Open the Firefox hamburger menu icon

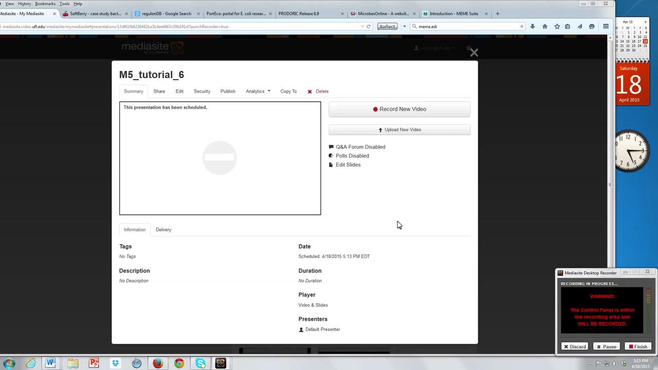(x=606, y=26)
